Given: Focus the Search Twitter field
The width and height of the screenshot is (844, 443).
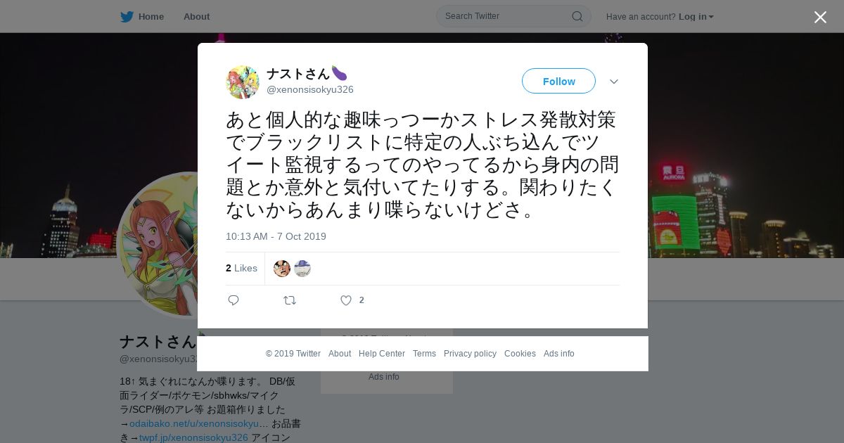Looking at the screenshot, I should 506,16.
